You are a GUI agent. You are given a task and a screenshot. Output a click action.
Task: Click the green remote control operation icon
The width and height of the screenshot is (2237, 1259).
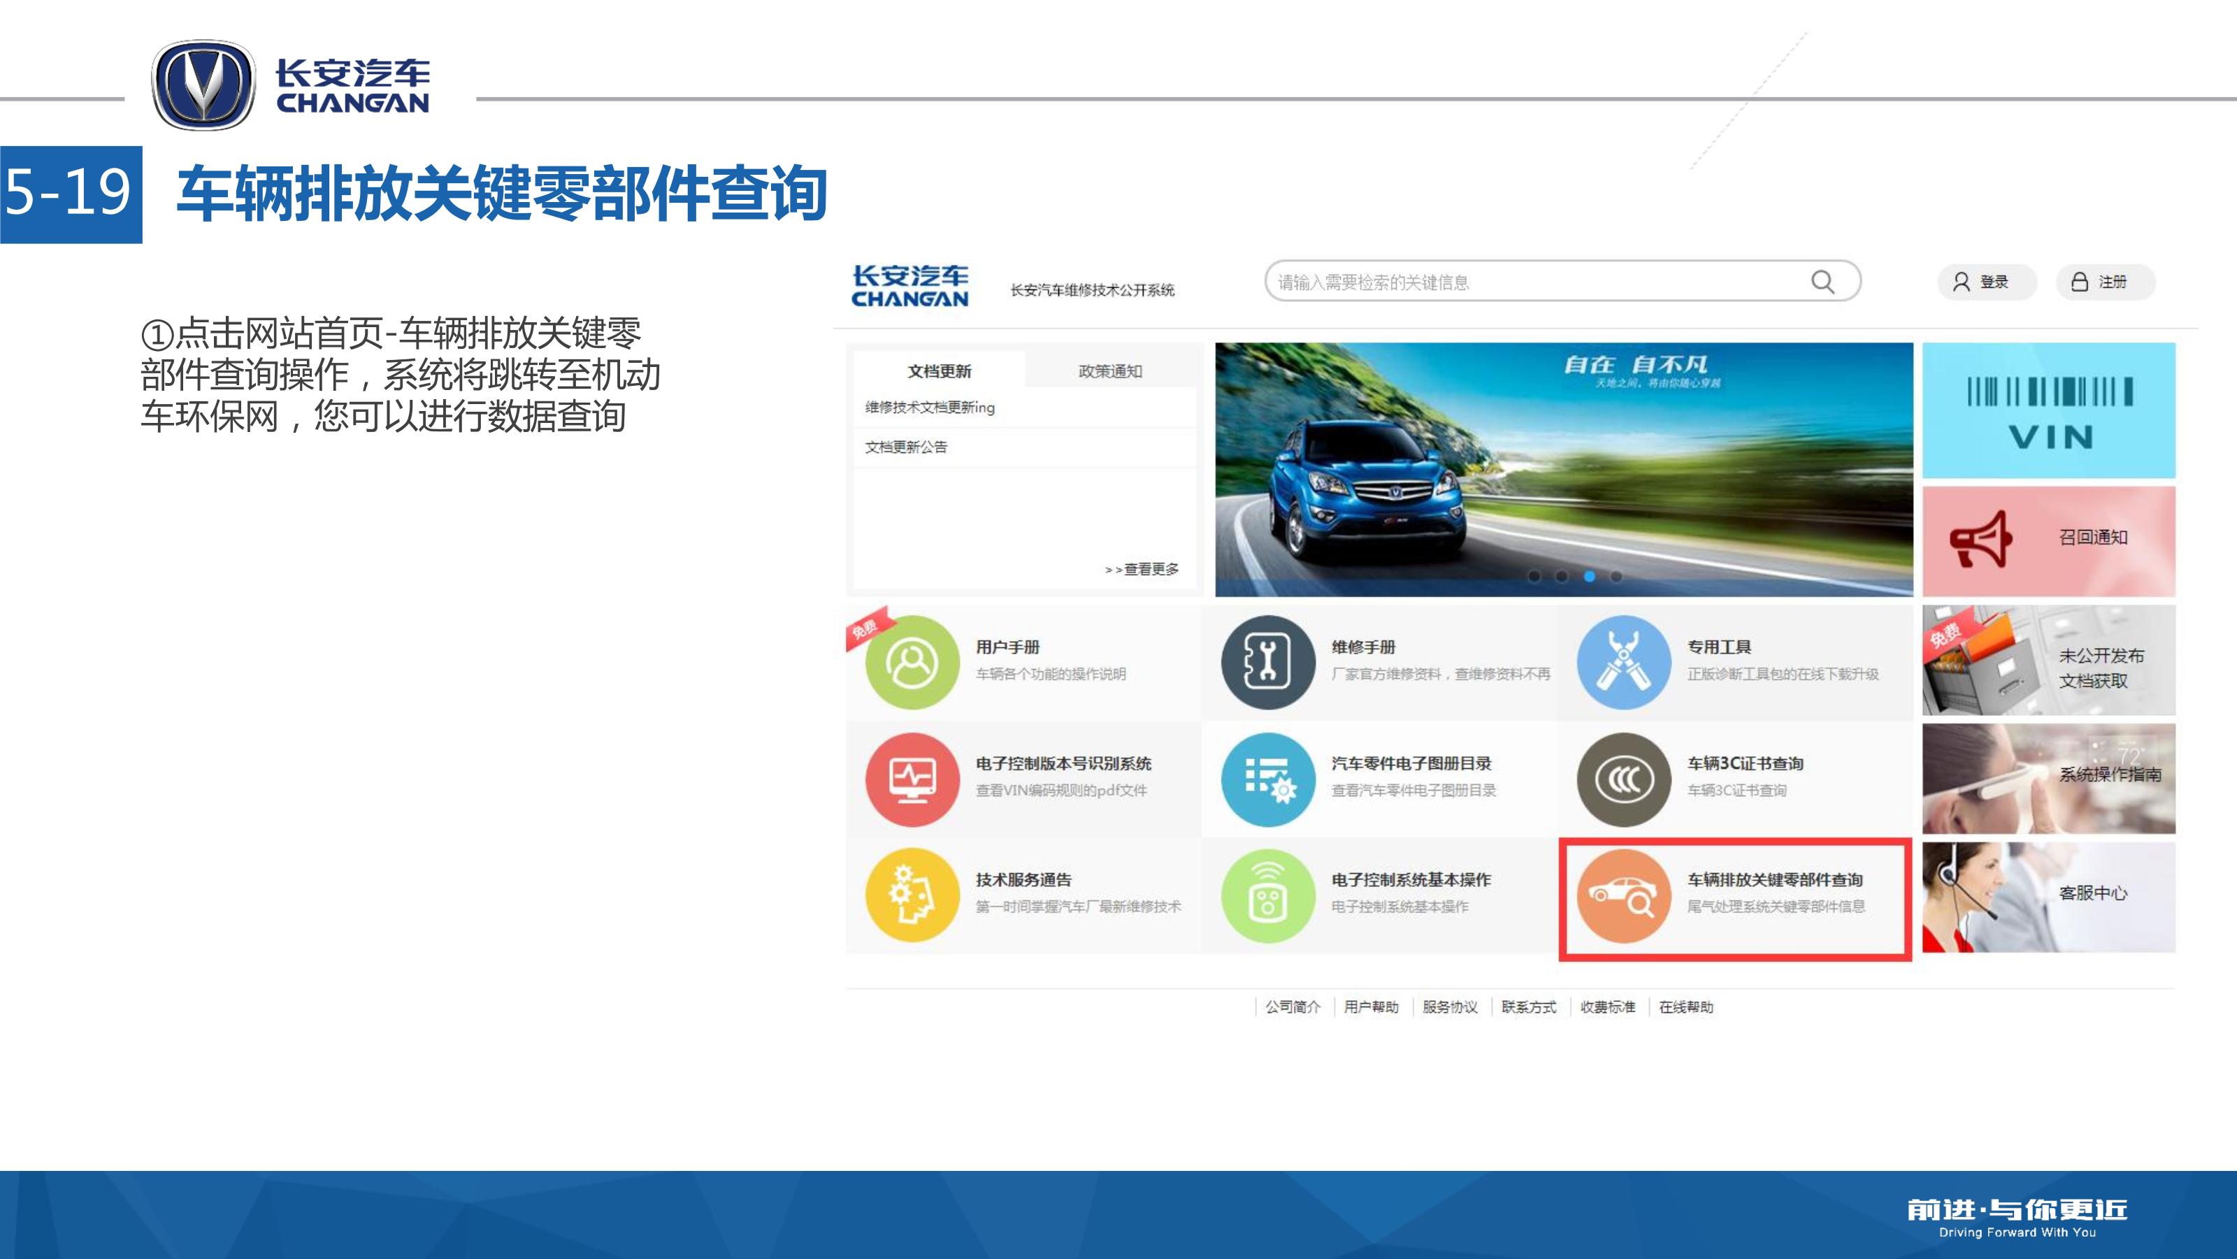(x=1267, y=895)
